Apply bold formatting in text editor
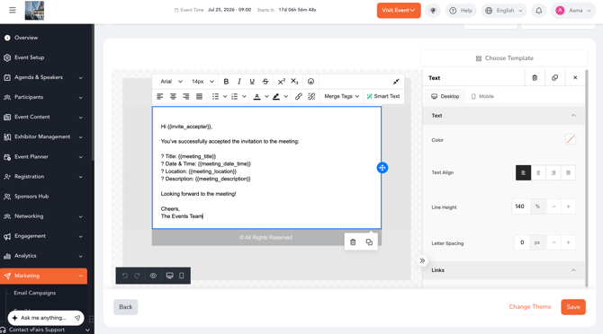 [x=226, y=82]
